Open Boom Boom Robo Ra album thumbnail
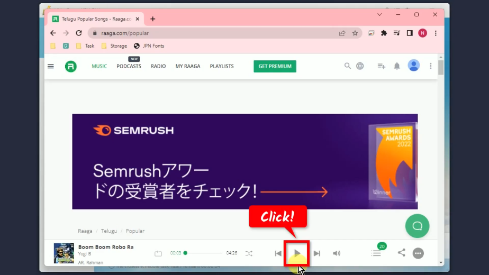The height and width of the screenshot is (275, 489). (64, 253)
